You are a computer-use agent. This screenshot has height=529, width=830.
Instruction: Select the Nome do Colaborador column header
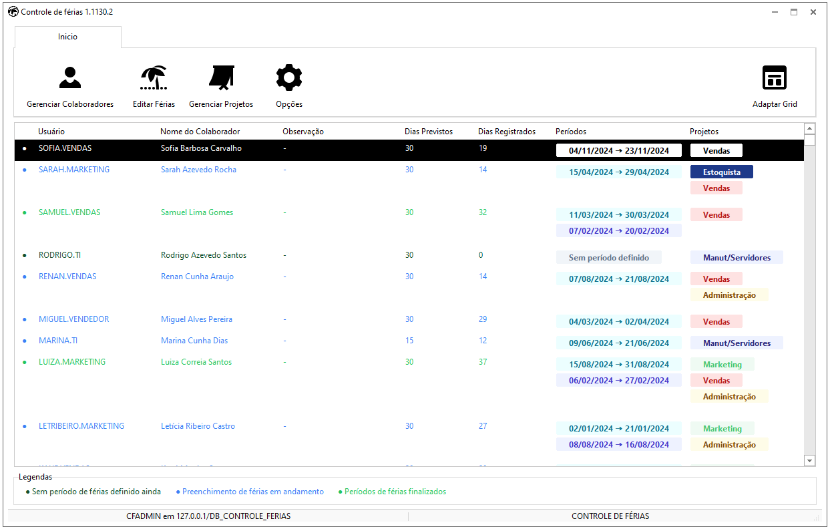[200, 132]
